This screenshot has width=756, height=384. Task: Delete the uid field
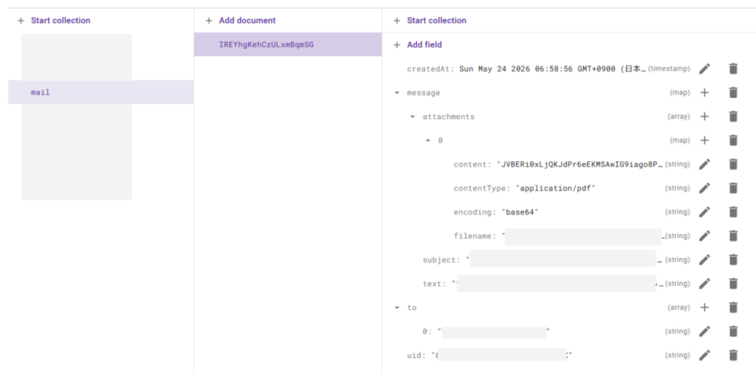click(x=733, y=355)
